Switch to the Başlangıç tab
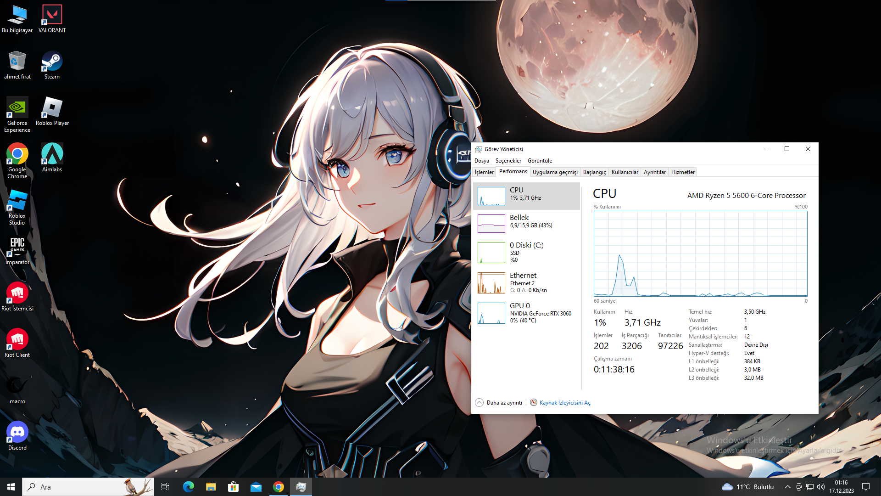The width and height of the screenshot is (881, 496). click(x=594, y=172)
